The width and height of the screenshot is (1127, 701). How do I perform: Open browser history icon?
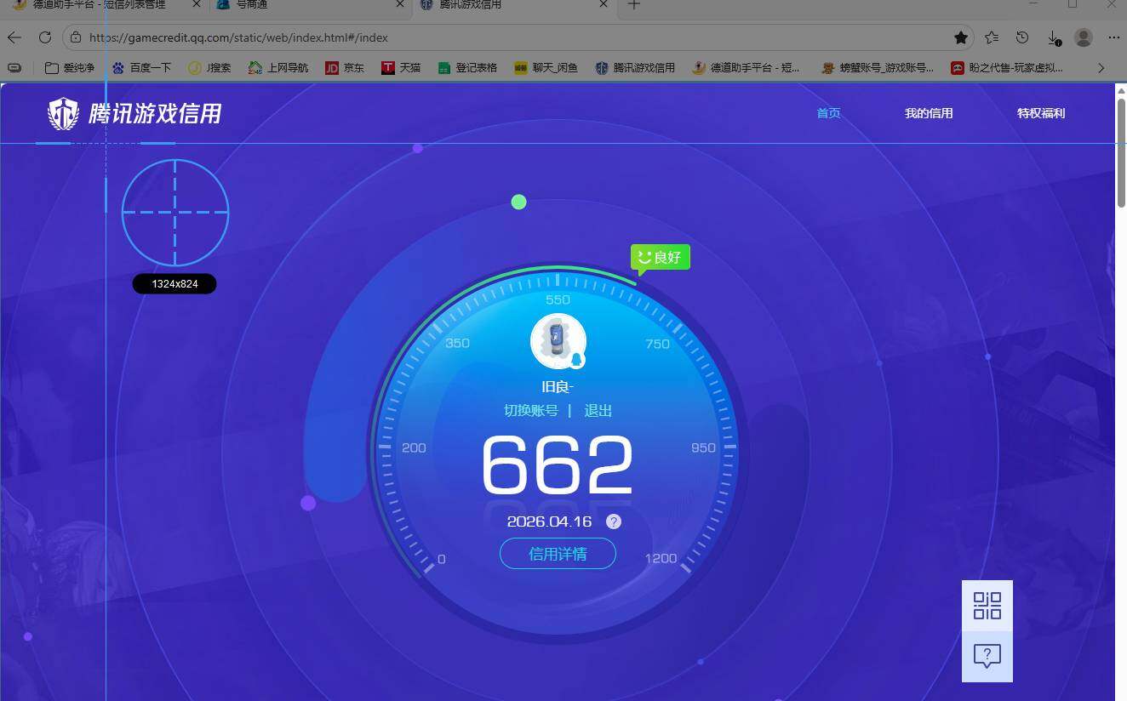point(1022,37)
